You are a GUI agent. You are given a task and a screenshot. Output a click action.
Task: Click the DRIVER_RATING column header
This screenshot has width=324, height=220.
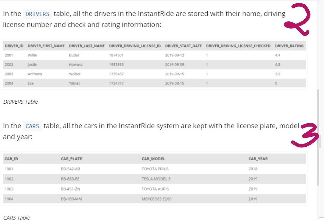289,46
